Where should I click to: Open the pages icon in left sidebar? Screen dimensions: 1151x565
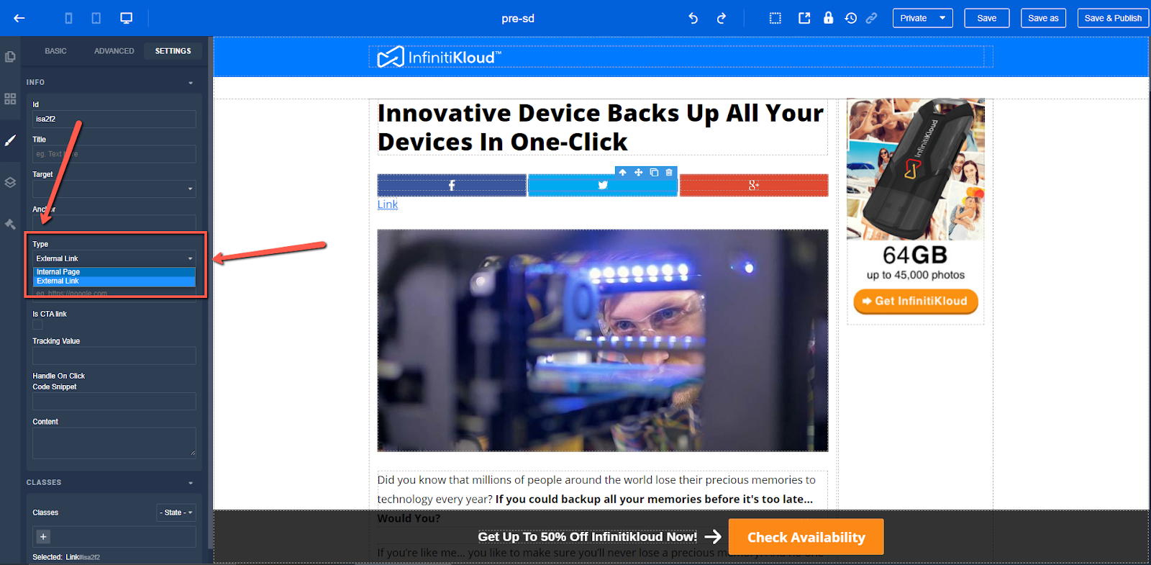(10, 56)
